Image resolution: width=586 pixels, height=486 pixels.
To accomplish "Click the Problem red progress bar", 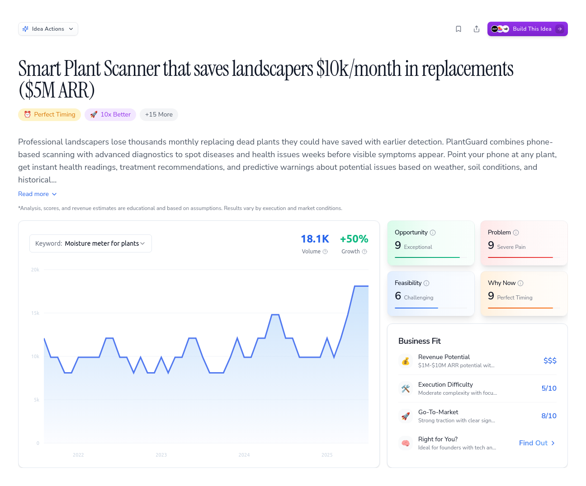I will tap(520, 257).
